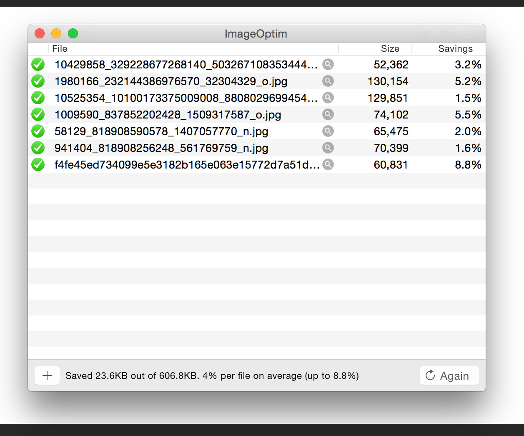
Task: Reveal f4fe45ed734099e5 file via magnifier icon
Action: tap(328, 164)
